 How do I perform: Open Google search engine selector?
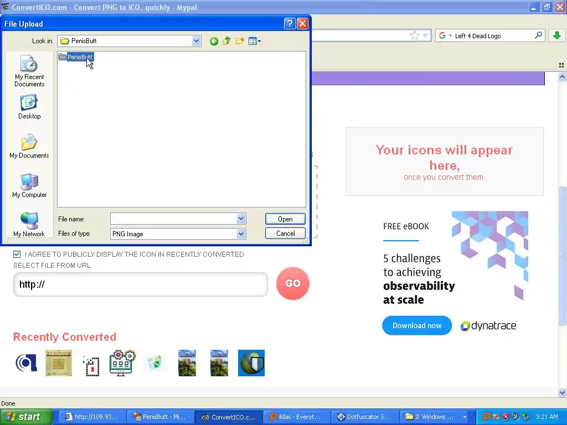[445, 35]
